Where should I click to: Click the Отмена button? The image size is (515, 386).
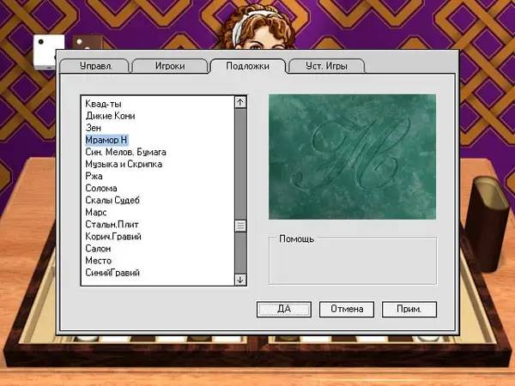click(x=346, y=309)
